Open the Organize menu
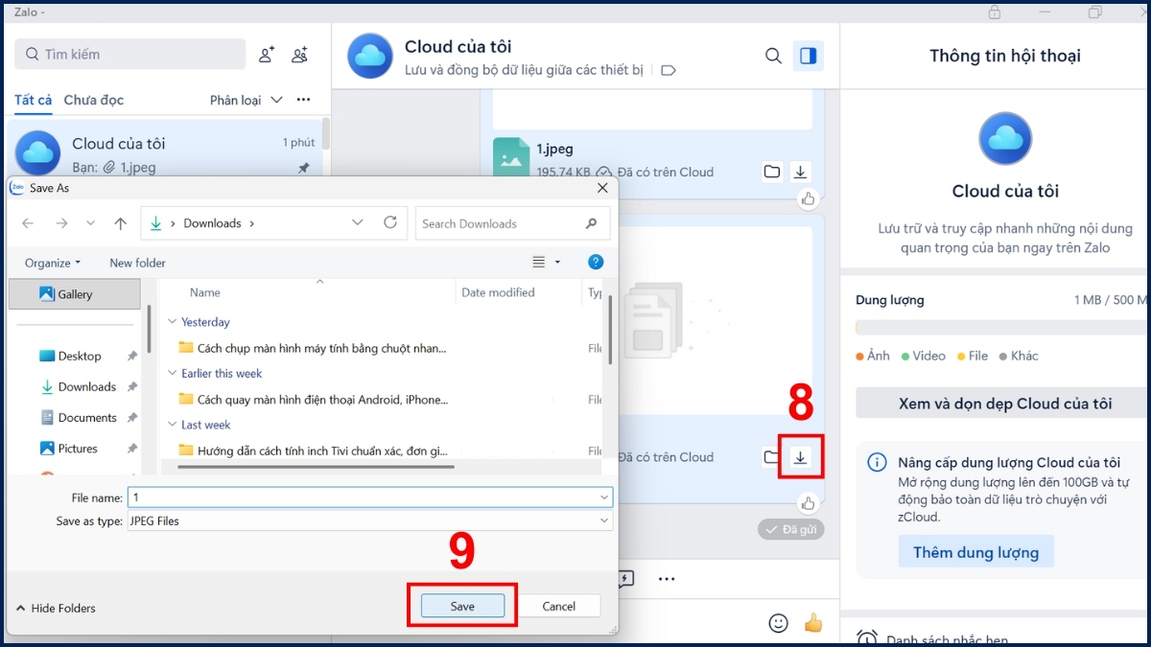The height and width of the screenshot is (647, 1151). [x=50, y=262]
